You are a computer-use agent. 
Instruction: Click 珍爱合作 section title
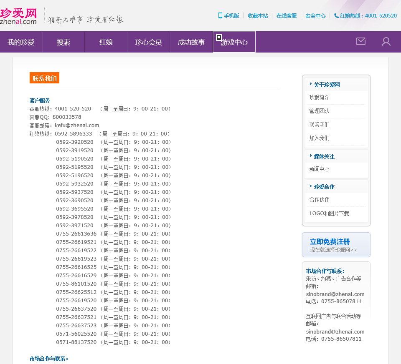[x=324, y=187]
